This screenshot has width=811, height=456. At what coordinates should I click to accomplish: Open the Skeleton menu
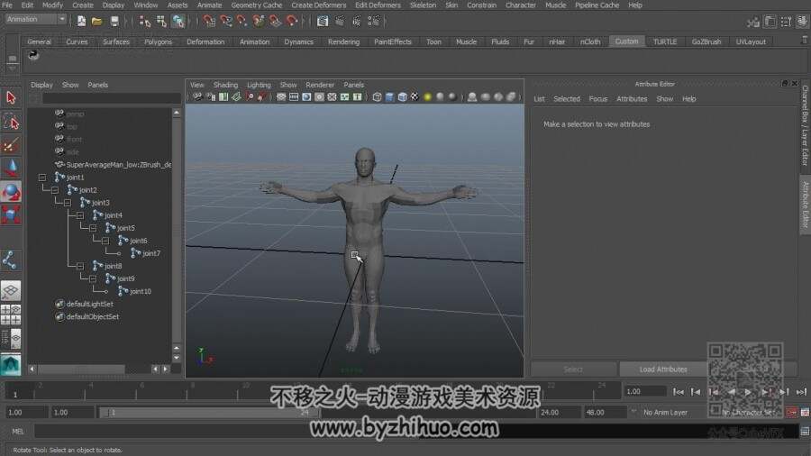point(423,5)
